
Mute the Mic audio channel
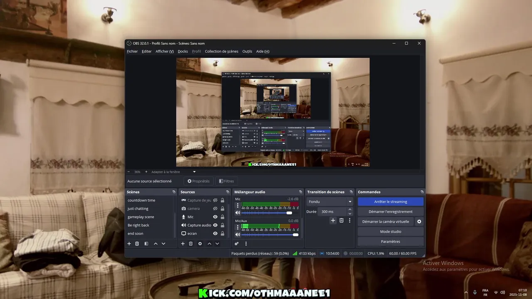pos(238,213)
